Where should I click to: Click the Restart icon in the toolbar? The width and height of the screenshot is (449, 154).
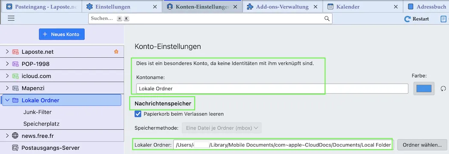[x=407, y=19]
